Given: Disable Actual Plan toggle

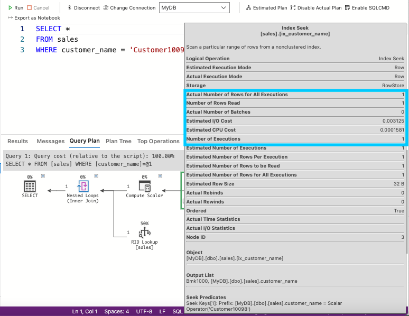Looking at the screenshot, I should [x=316, y=8].
